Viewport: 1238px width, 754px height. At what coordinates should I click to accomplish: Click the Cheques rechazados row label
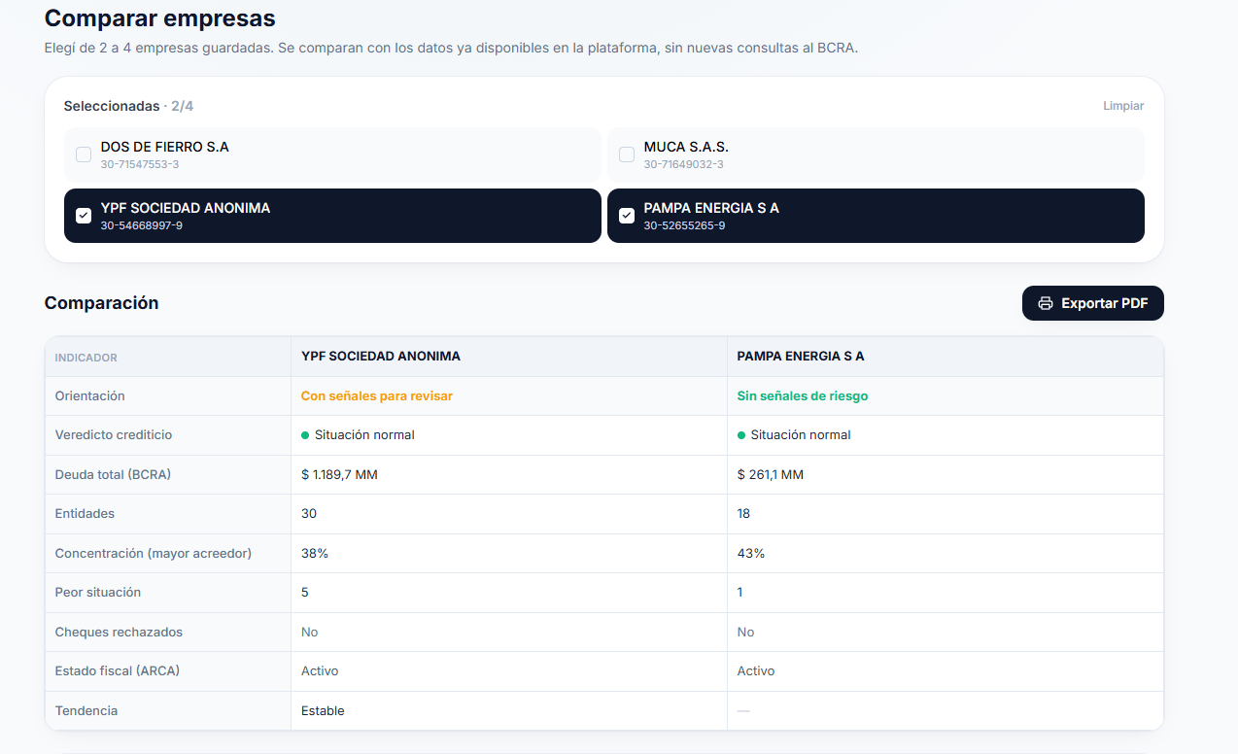pyautogui.click(x=119, y=632)
